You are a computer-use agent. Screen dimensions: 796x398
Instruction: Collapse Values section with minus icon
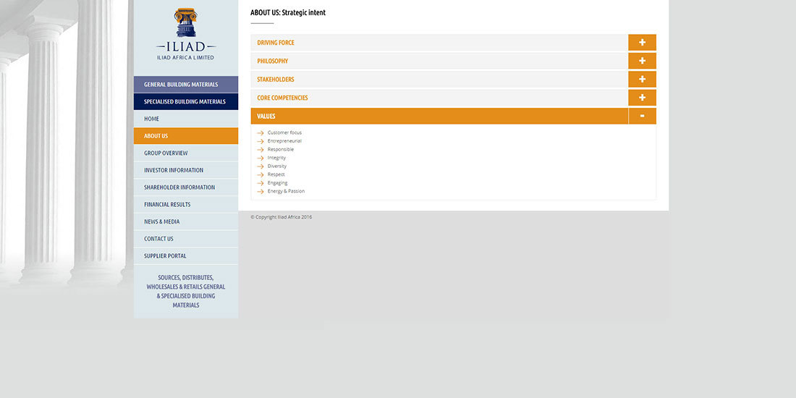pyautogui.click(x=642, y=116)
